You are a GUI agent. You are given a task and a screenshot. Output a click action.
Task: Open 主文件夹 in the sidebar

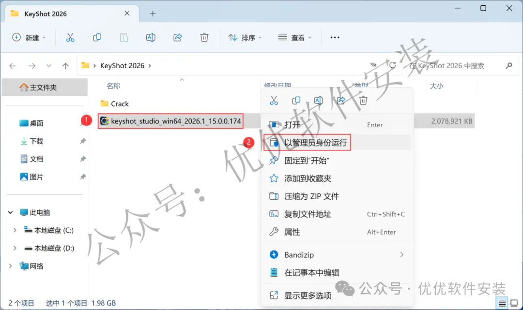(x=45, y=87)
